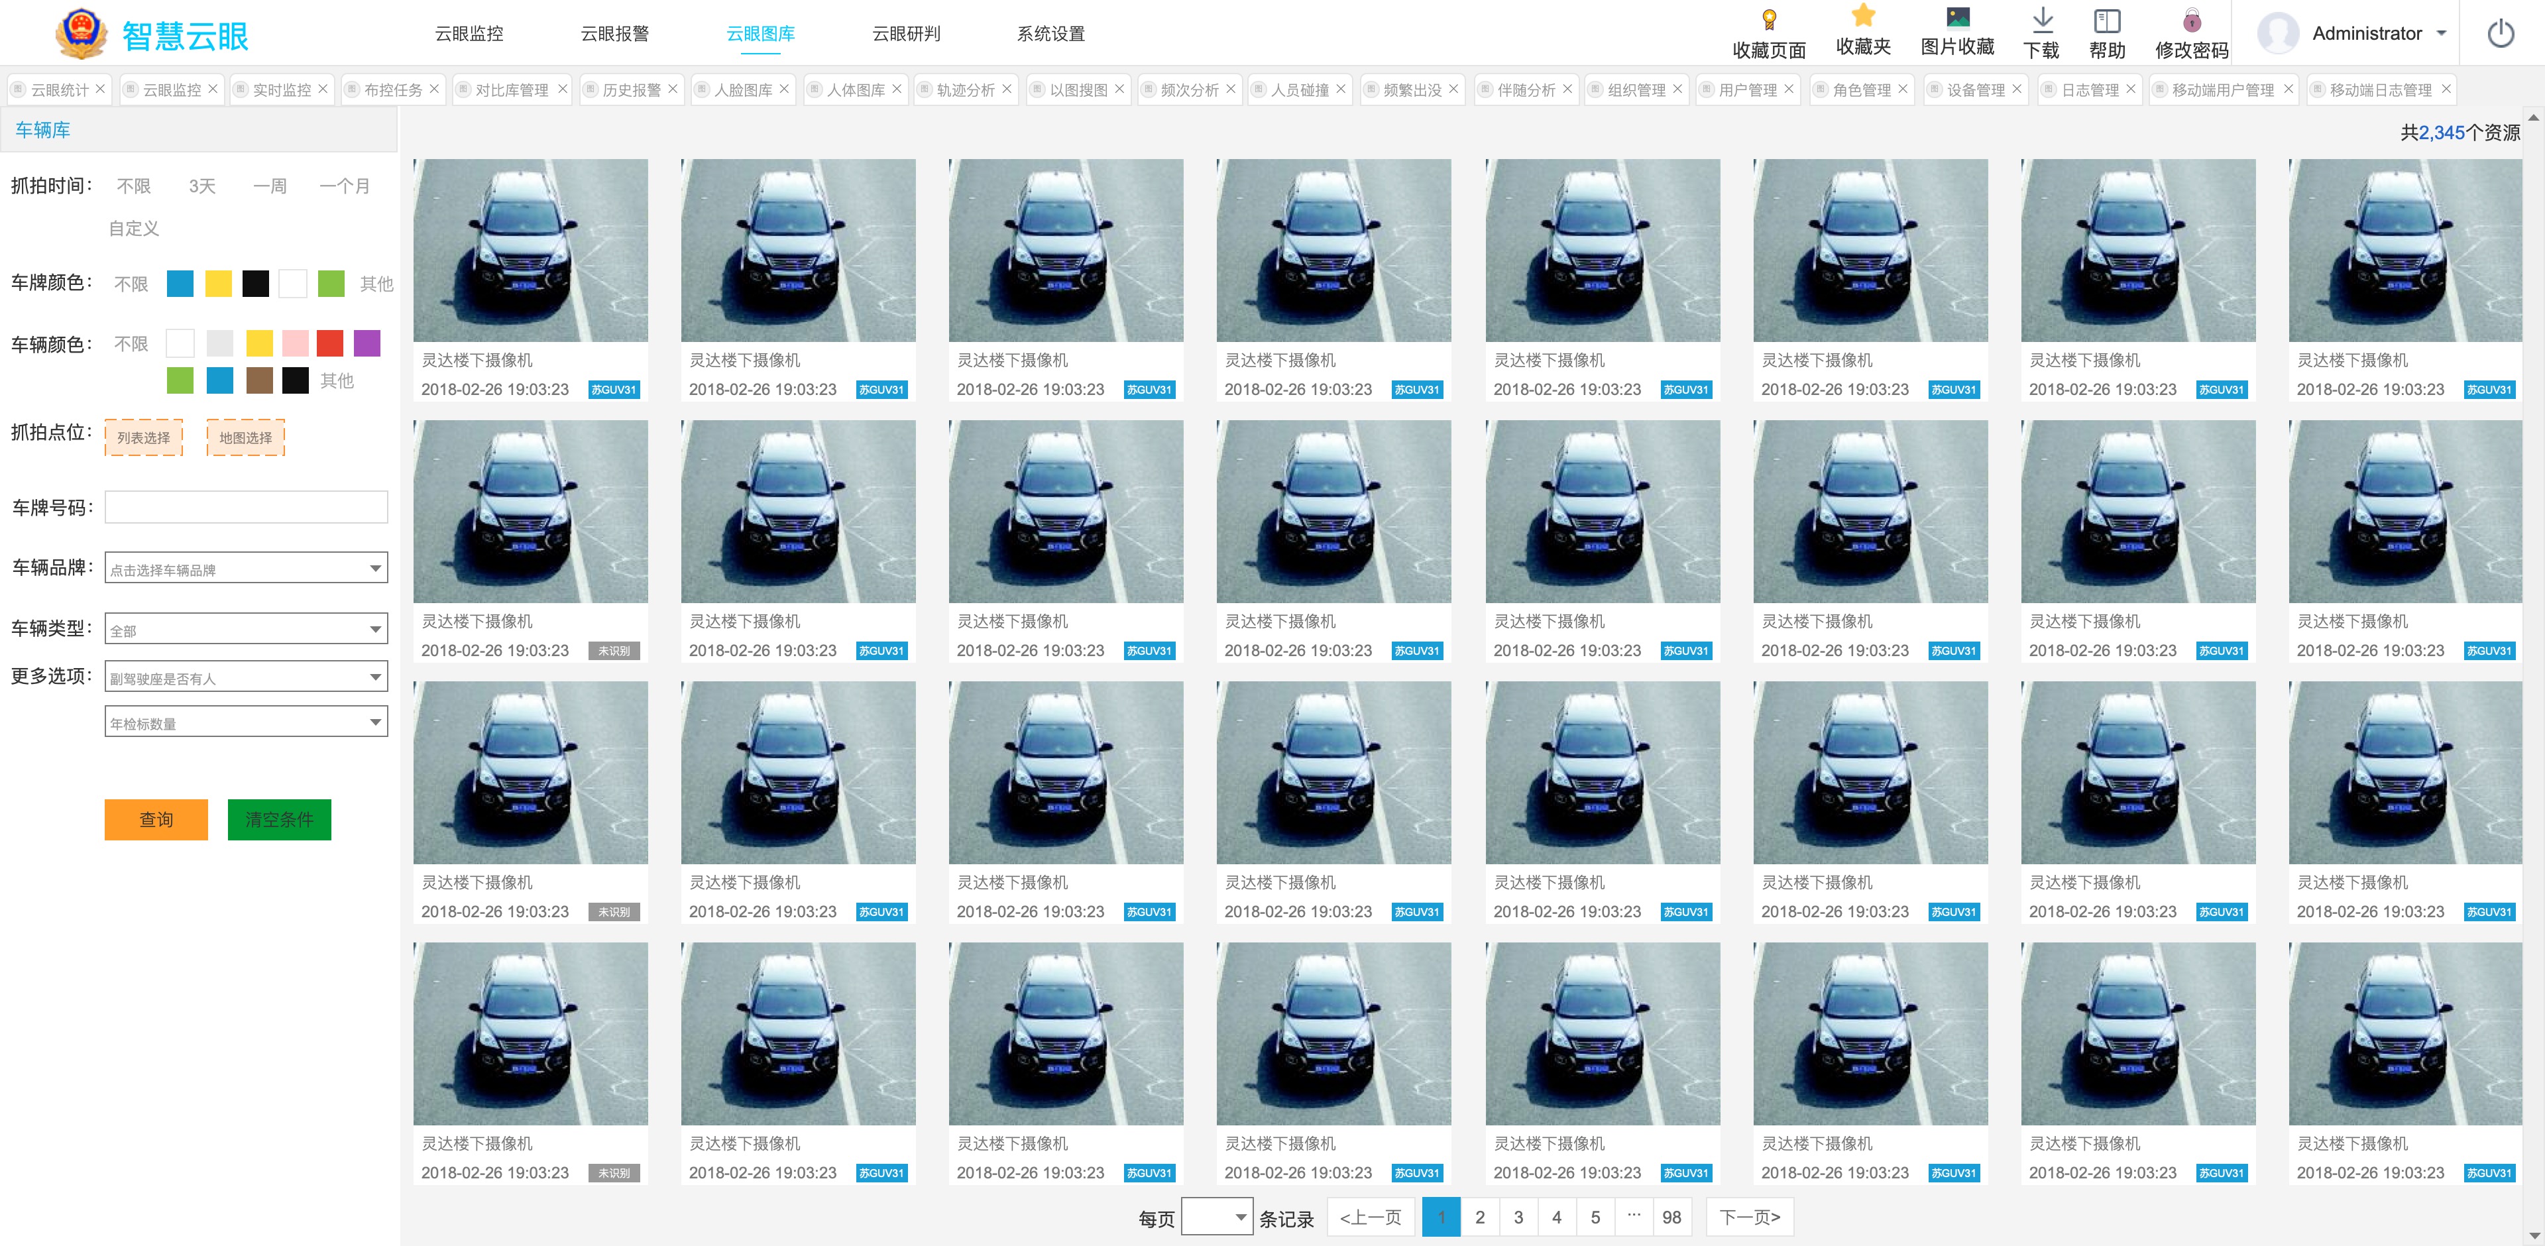The width and height of the screenshot is (2545, 1246).
Task: Close the 日志管理 tab
Action: pos(2131,89)
